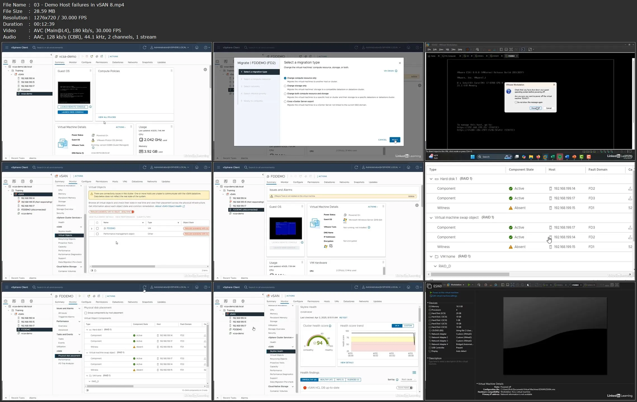Open Sort by Root cause dropdown
This screenshot has width=637, height=402.
(408, 380)
